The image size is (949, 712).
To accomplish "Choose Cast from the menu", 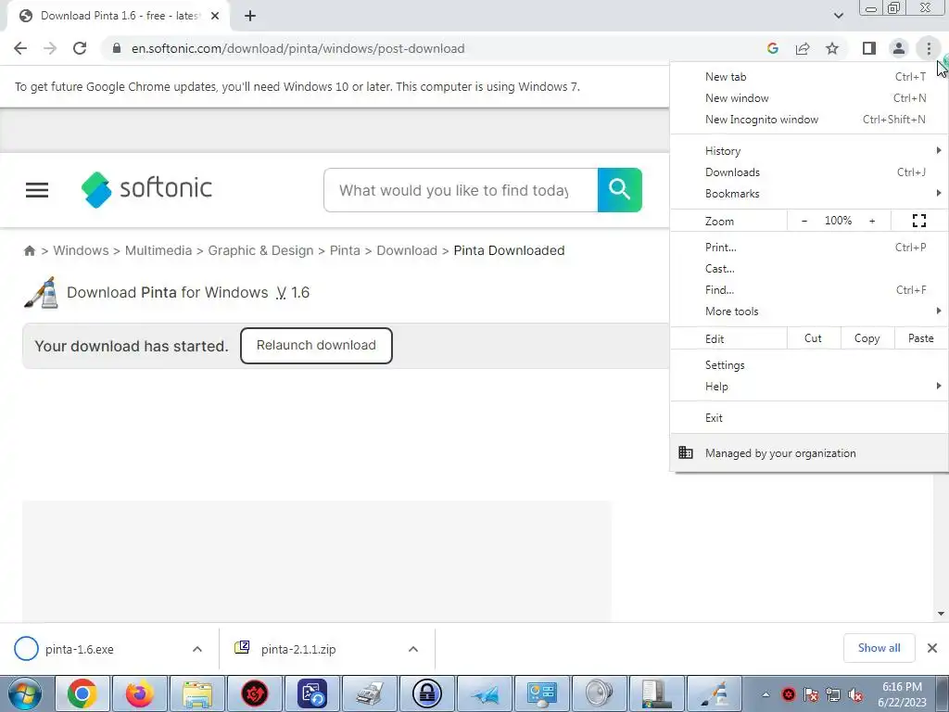I will pyautogui.click(x=809, y=268).
